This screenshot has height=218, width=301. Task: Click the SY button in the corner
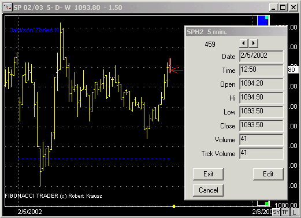276,212
